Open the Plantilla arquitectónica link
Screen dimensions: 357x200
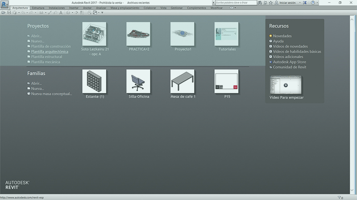coord(50,52)
